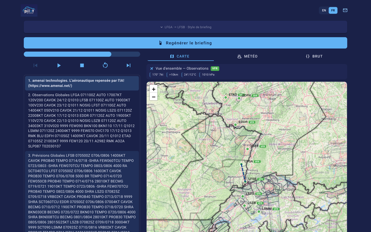Zoom in on the map

click(154, 89)
